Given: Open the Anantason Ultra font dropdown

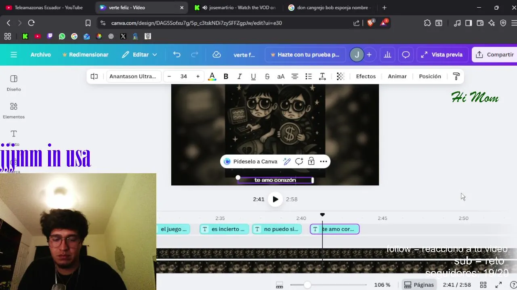Looking at the screenshot, I should click(133, 76).
